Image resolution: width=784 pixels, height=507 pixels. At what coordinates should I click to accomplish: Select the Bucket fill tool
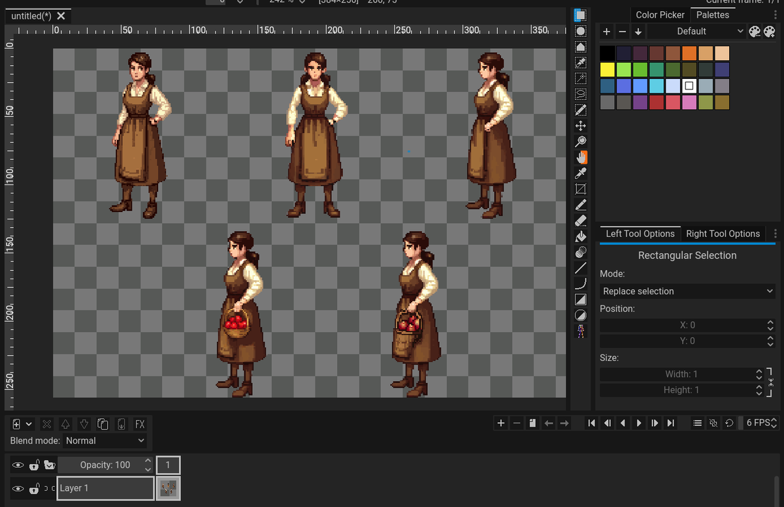coord(580,236)
